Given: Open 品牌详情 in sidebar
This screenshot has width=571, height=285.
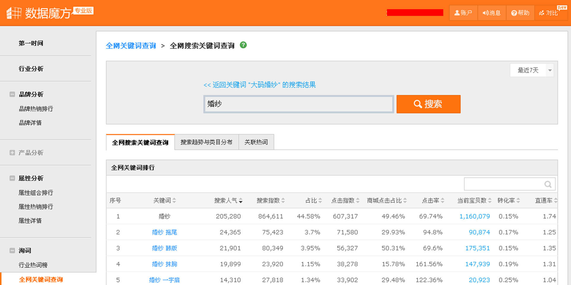Looking at the screenshot, I should click(30, 123).
